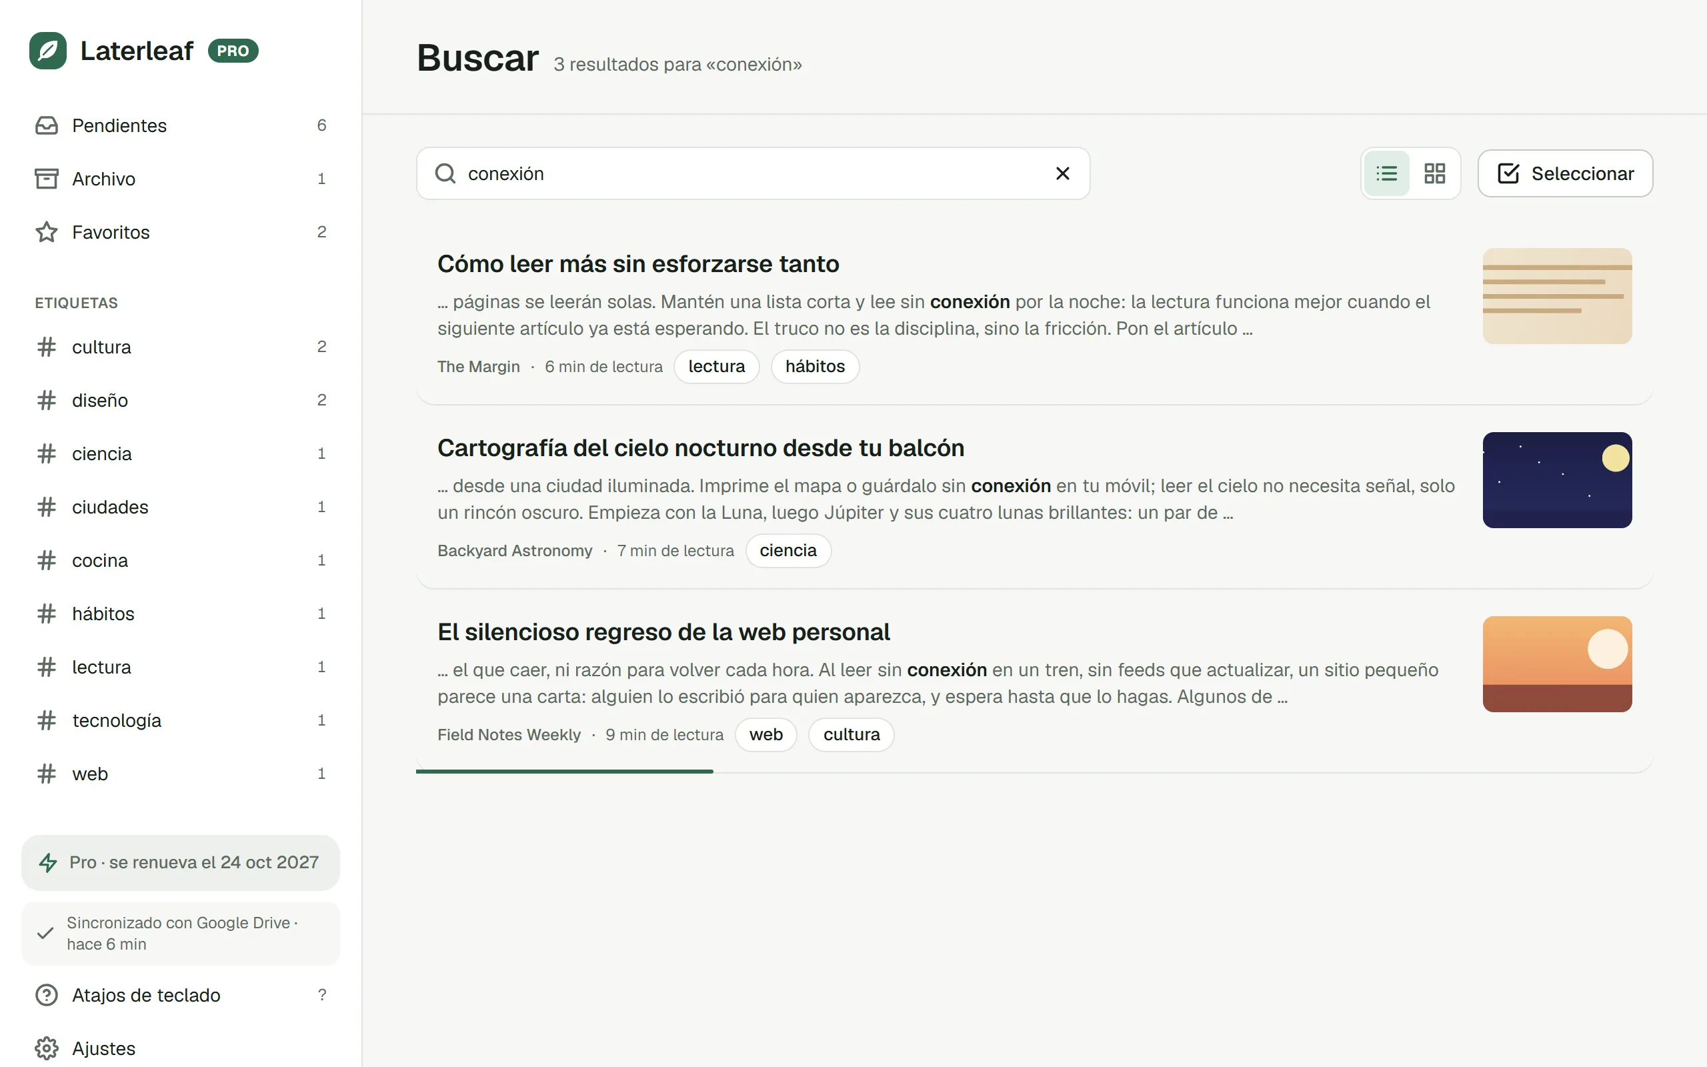
Task: Open Atajos de teclado help
Action: pos(181,995)
